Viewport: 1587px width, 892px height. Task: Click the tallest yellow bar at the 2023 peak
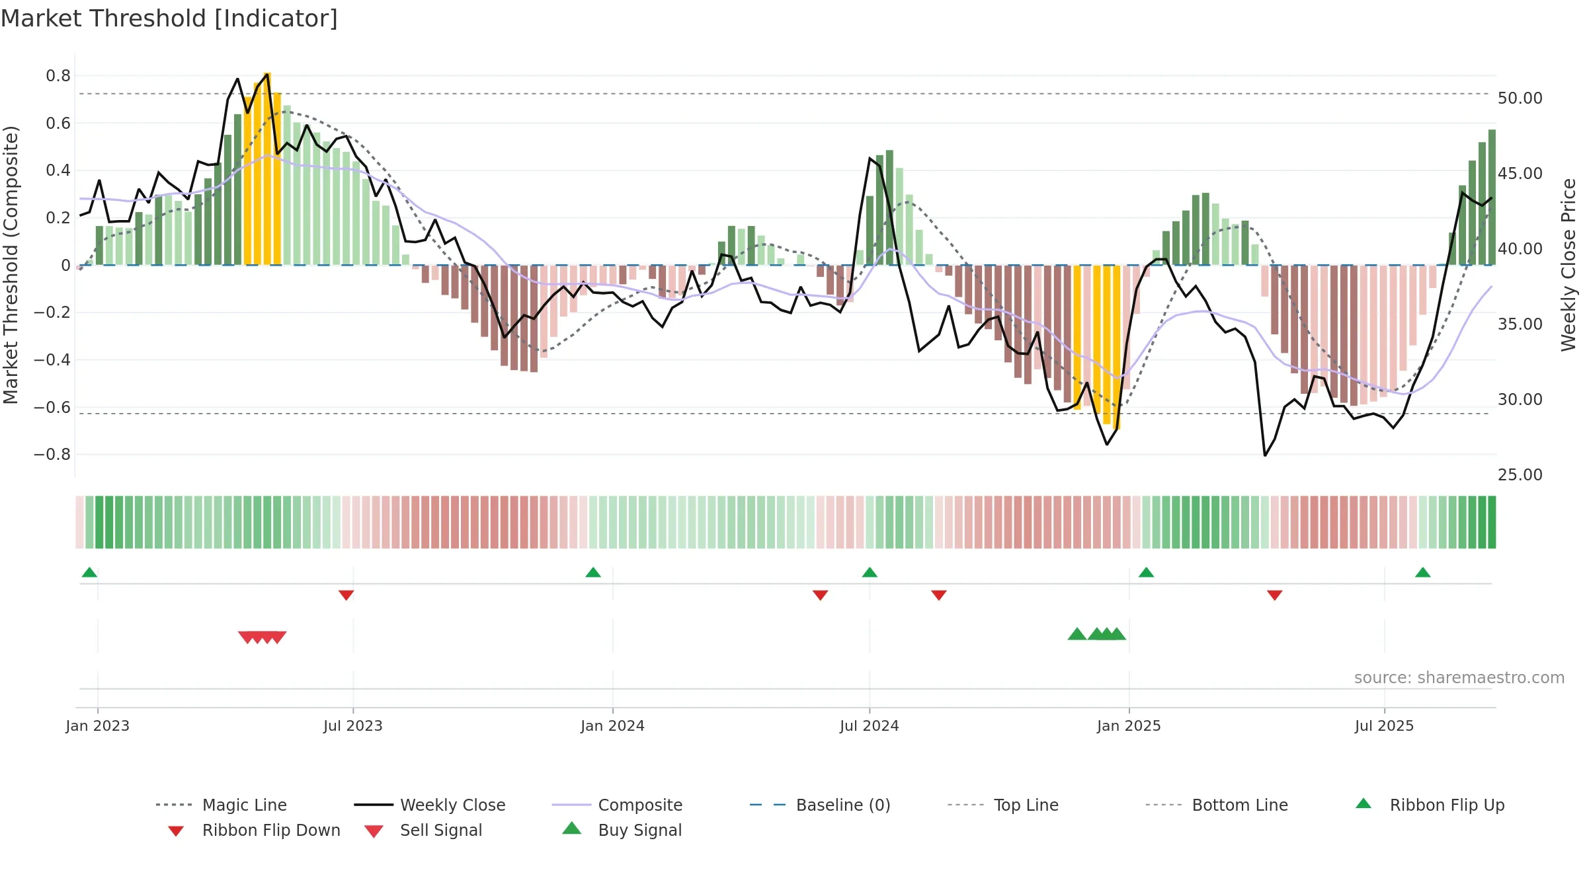[267, 168]
